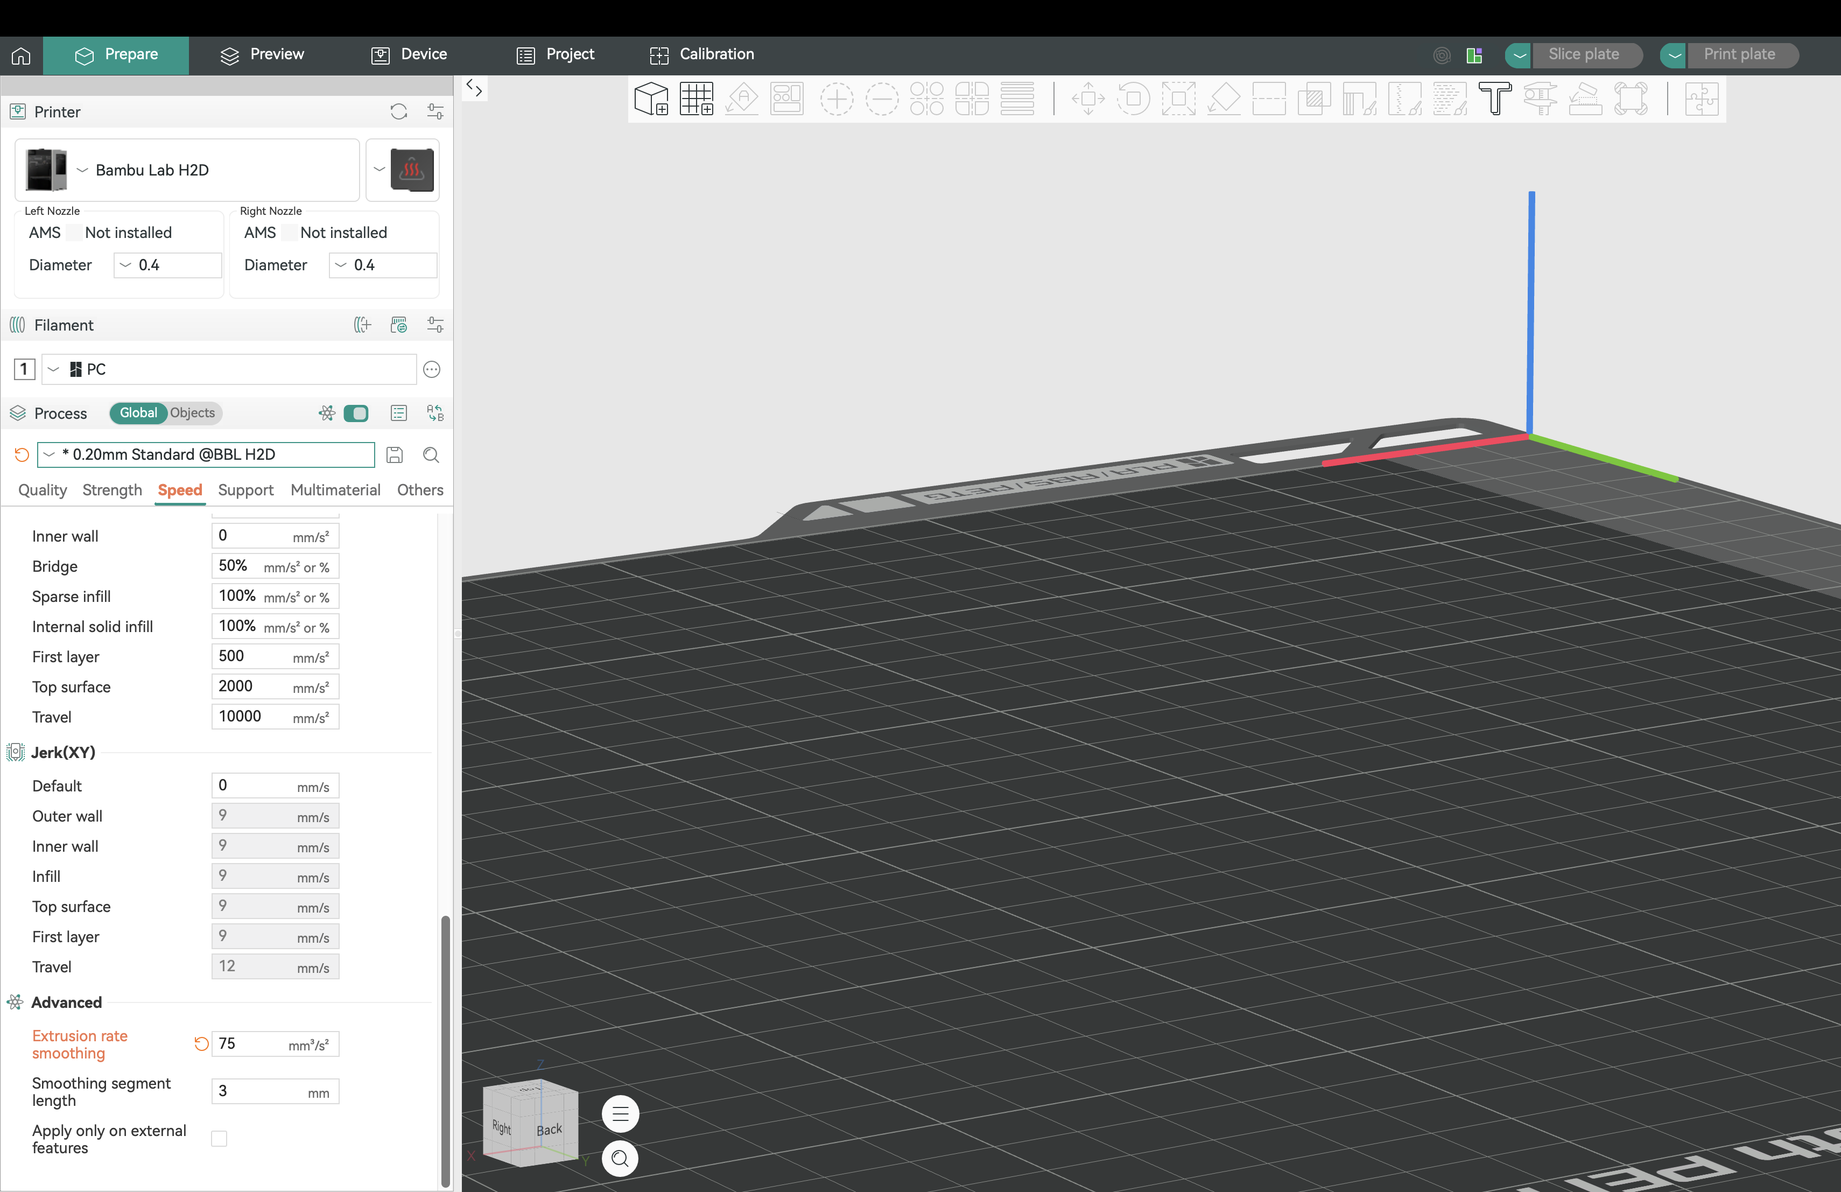This screenshot has width=1841, height=1192.
Task: Open the Support settings tab
Action: pos(245,490)
